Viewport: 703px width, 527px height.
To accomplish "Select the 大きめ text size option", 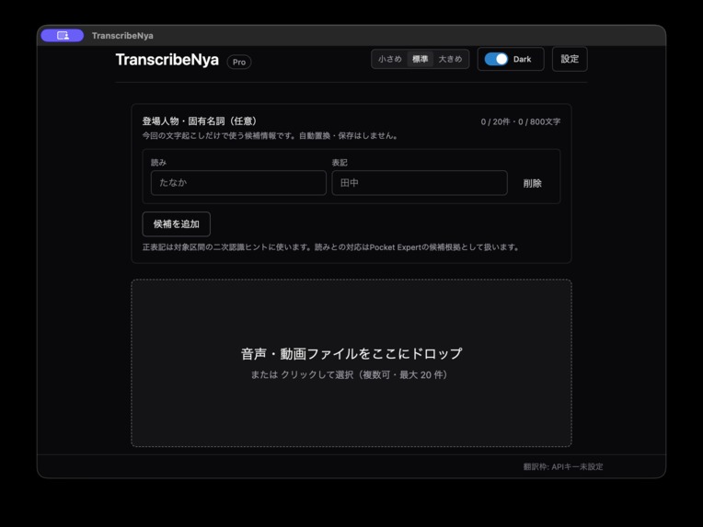I will tap(450, 59).
